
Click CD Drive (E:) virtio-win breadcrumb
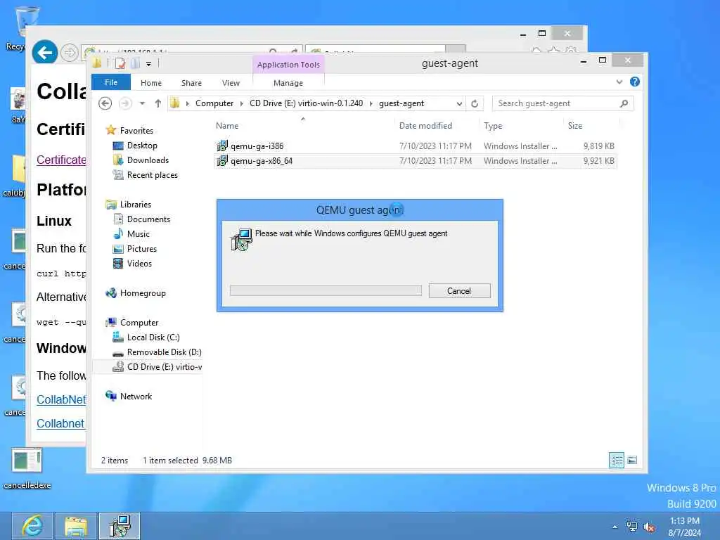[307, 103]
